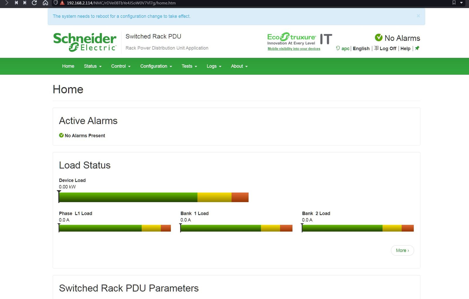Reload the page with the refresh icon
This screenshot has width=469, height=299.
(x=34, y=3)
